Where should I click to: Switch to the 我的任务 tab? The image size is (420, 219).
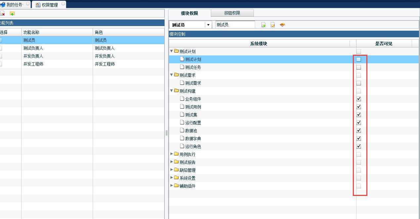14,5
